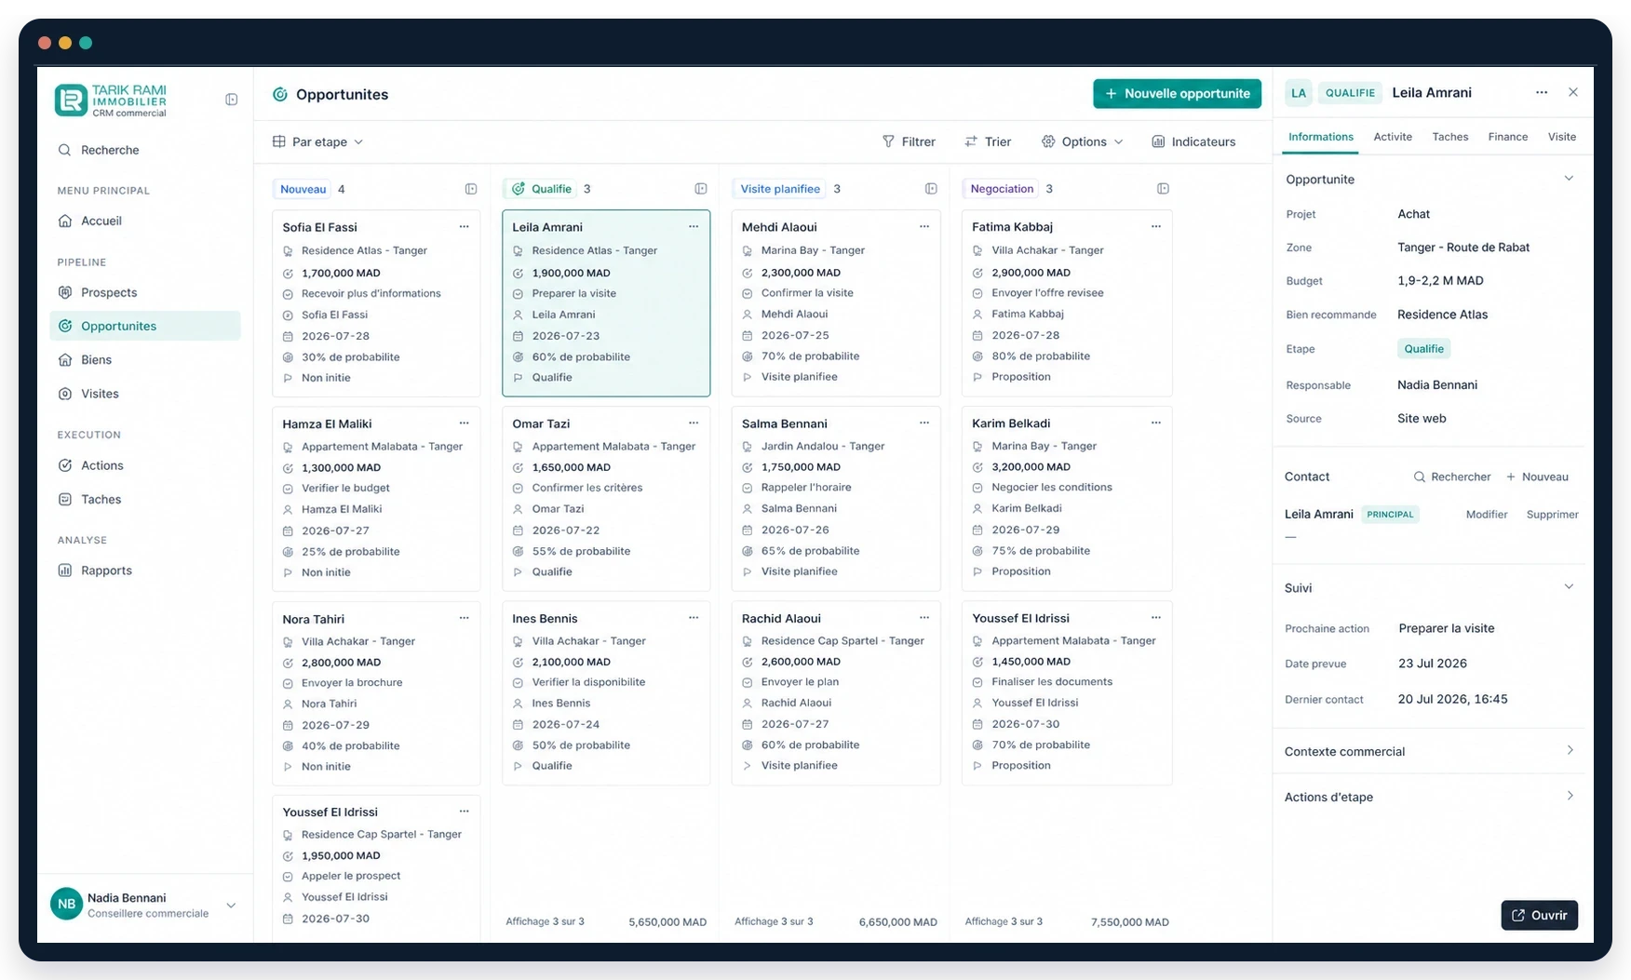Collapse the Opportunite section chevron
1631x980 pixels.
point(1569,179)
